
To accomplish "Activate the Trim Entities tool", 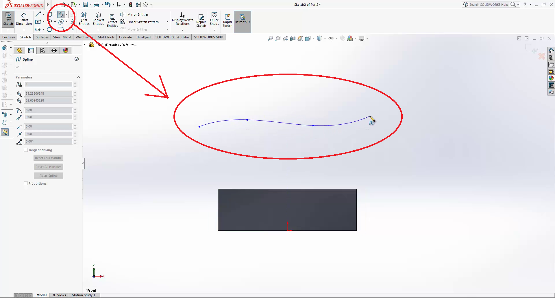I will tap(84, 19).
